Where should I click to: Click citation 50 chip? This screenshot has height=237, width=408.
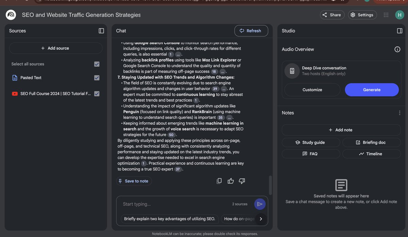(171, 135)
